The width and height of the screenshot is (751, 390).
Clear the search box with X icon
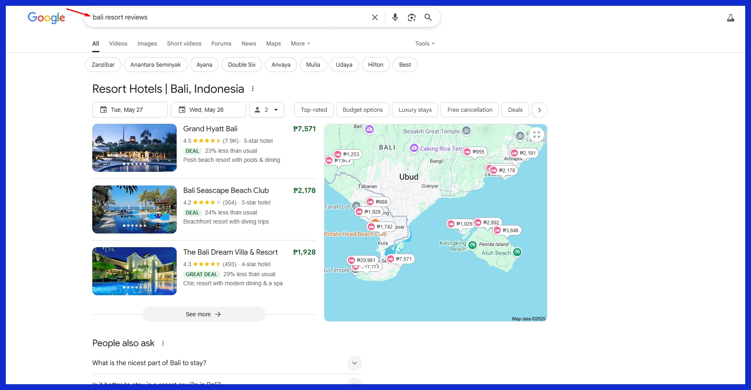coord(374,17)
